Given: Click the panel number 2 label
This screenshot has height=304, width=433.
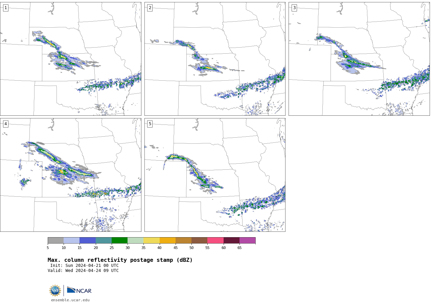Looking at the screenshot, I should pos(150,8).
